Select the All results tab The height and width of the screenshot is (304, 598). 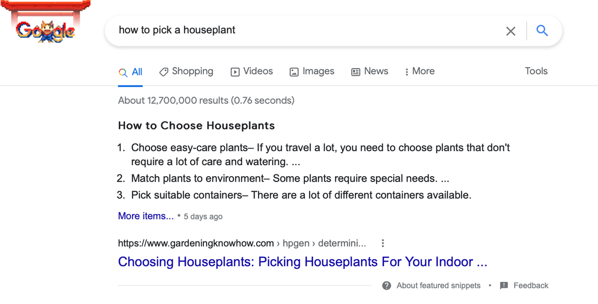(131, 72)
